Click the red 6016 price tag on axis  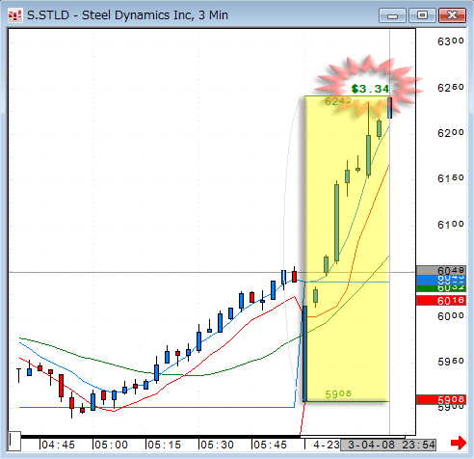point(441,301)
